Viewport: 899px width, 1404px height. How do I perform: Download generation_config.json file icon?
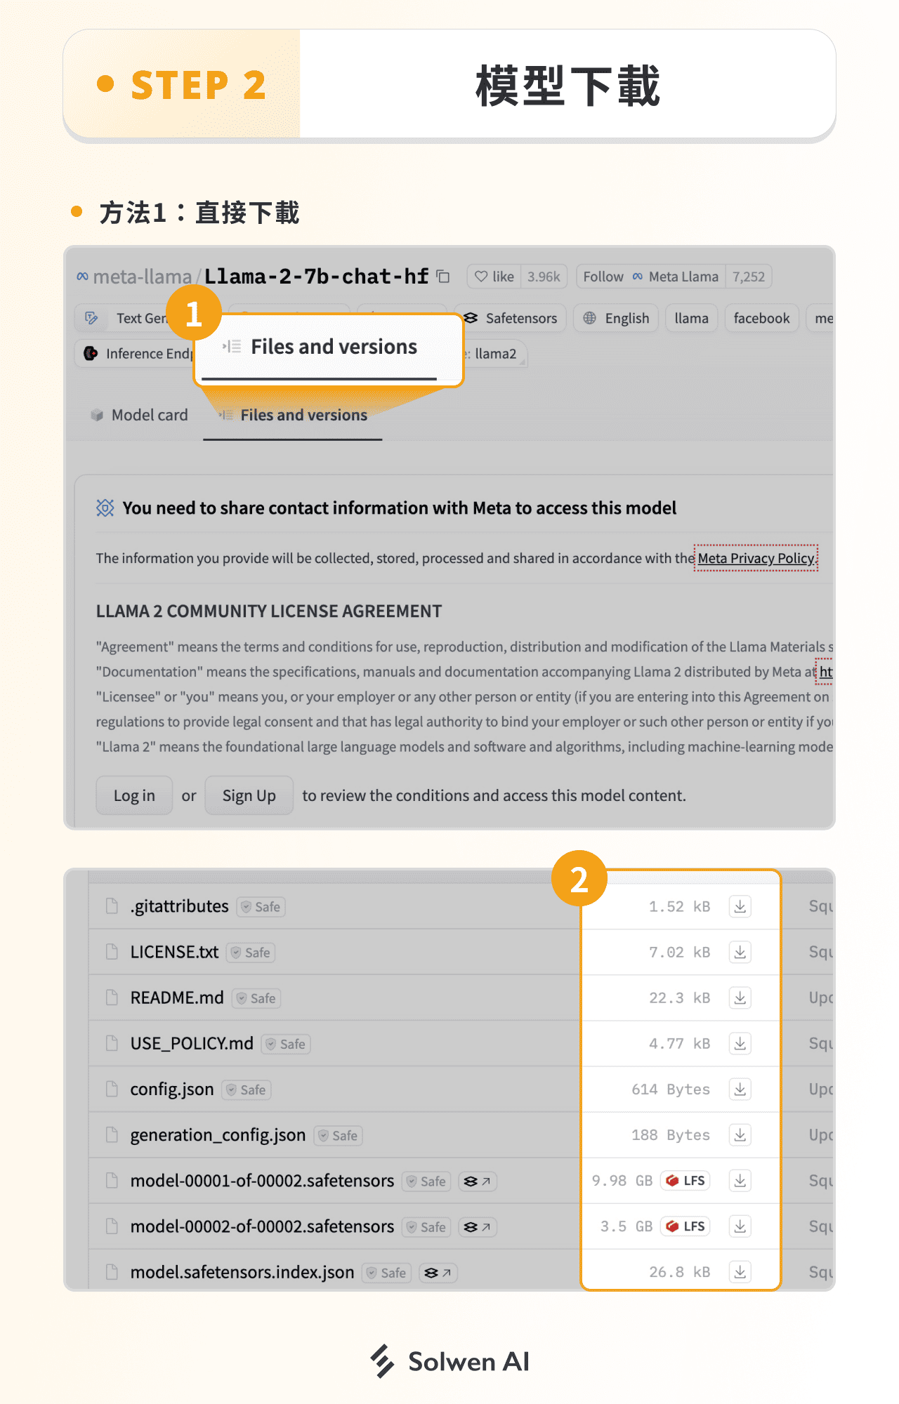tap(740, 1134)
